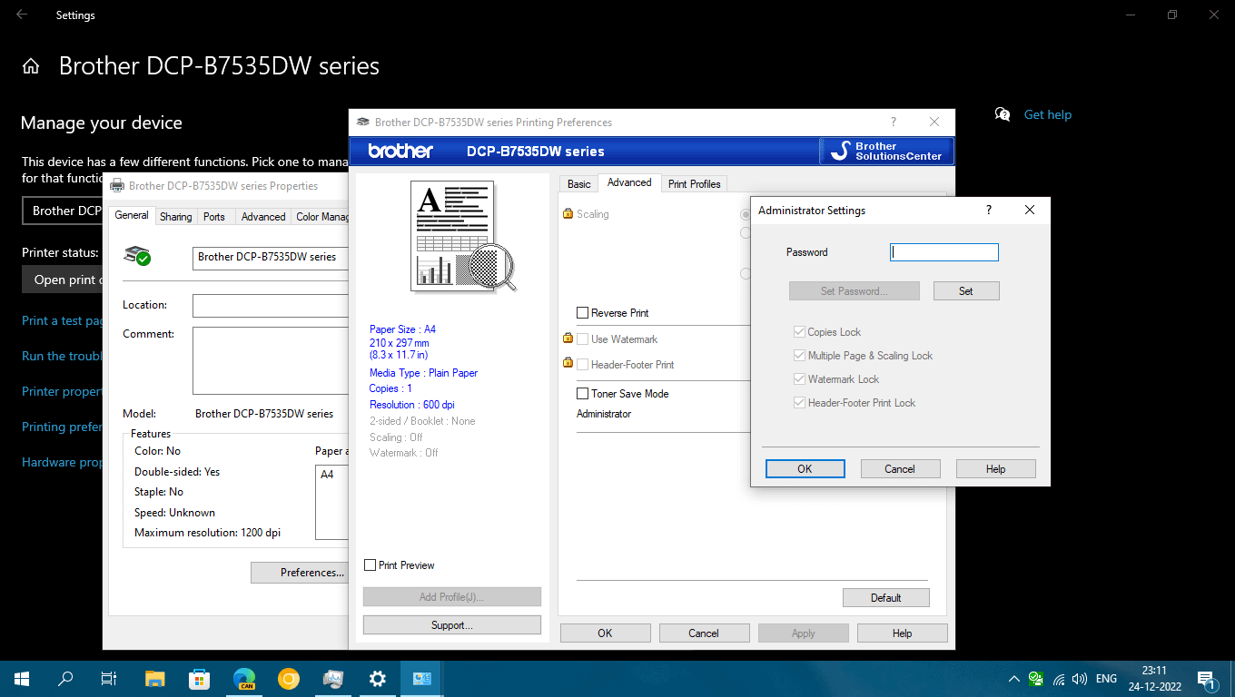Switch to Settings gear app on taskbar

coord(378,678)
